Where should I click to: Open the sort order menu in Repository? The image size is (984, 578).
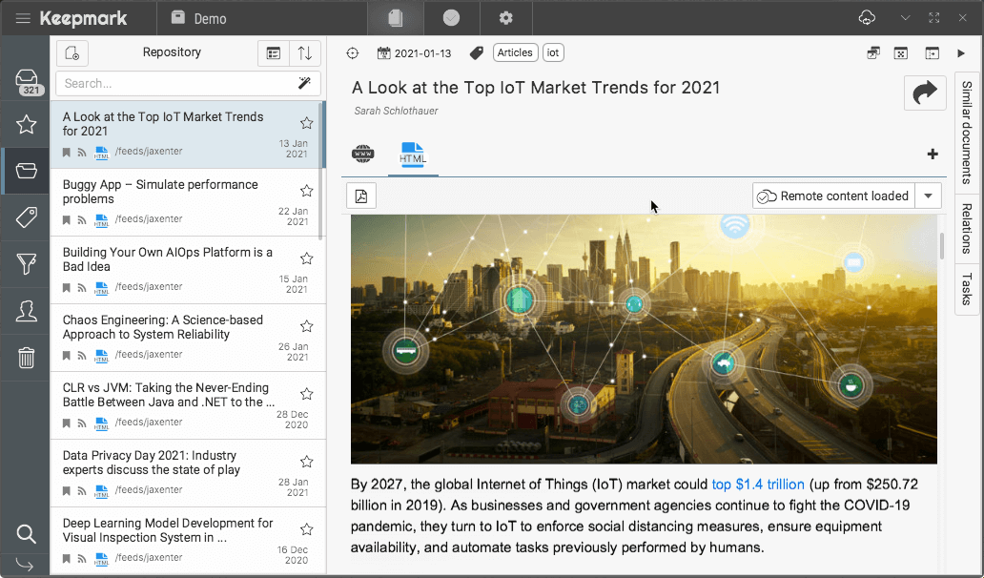point(305,53)
